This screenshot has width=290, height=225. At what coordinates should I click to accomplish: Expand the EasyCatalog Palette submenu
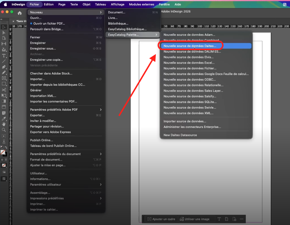[133, 35]
